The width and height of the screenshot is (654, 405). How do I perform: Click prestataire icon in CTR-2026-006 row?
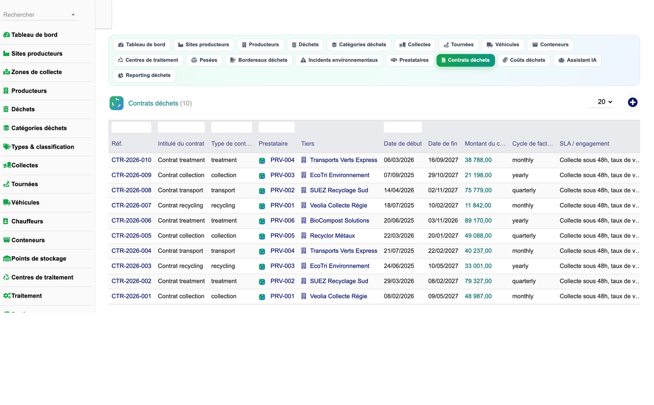coord(262,221)
